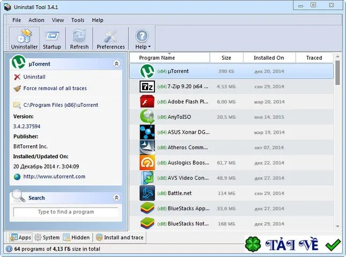
Task: Collapse the Search panel
Action: 116,197
